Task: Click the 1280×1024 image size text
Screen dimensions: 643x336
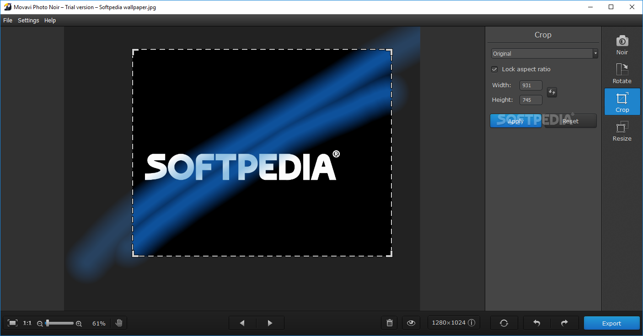Action: [449, 323]
